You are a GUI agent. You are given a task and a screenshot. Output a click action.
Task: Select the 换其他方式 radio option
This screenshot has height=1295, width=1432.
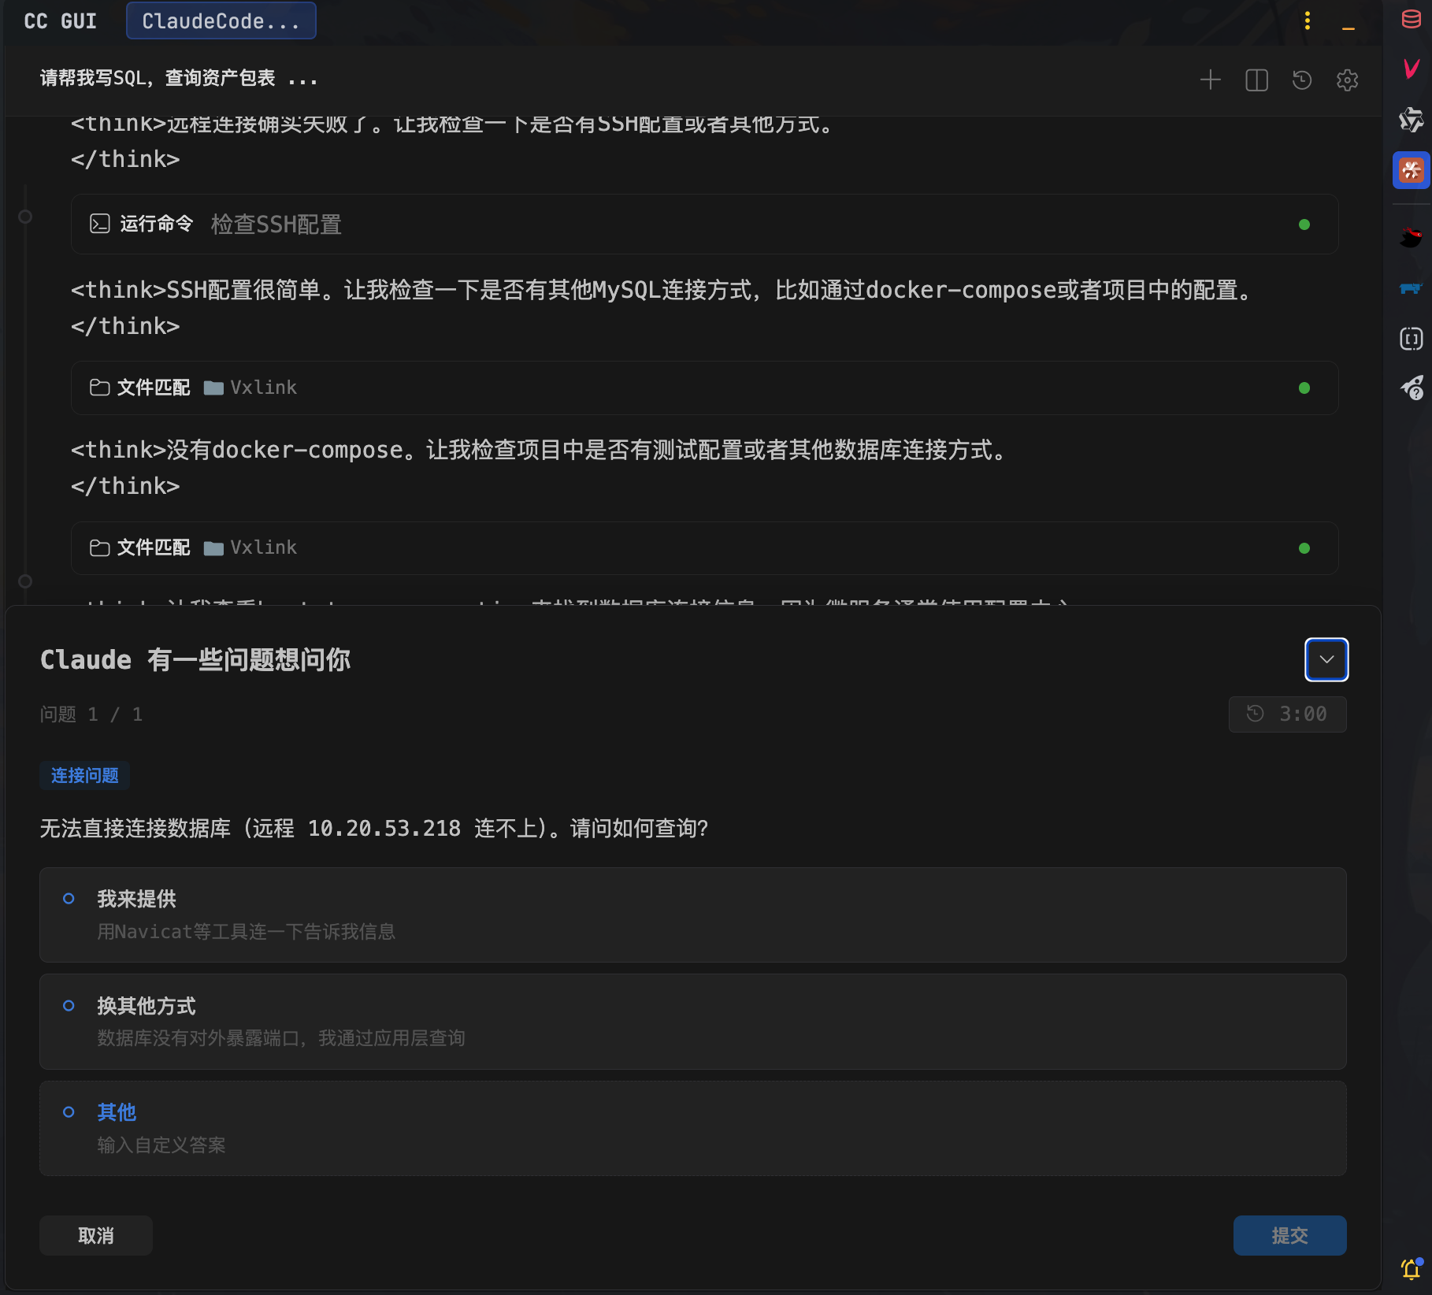click(69, 1006)
